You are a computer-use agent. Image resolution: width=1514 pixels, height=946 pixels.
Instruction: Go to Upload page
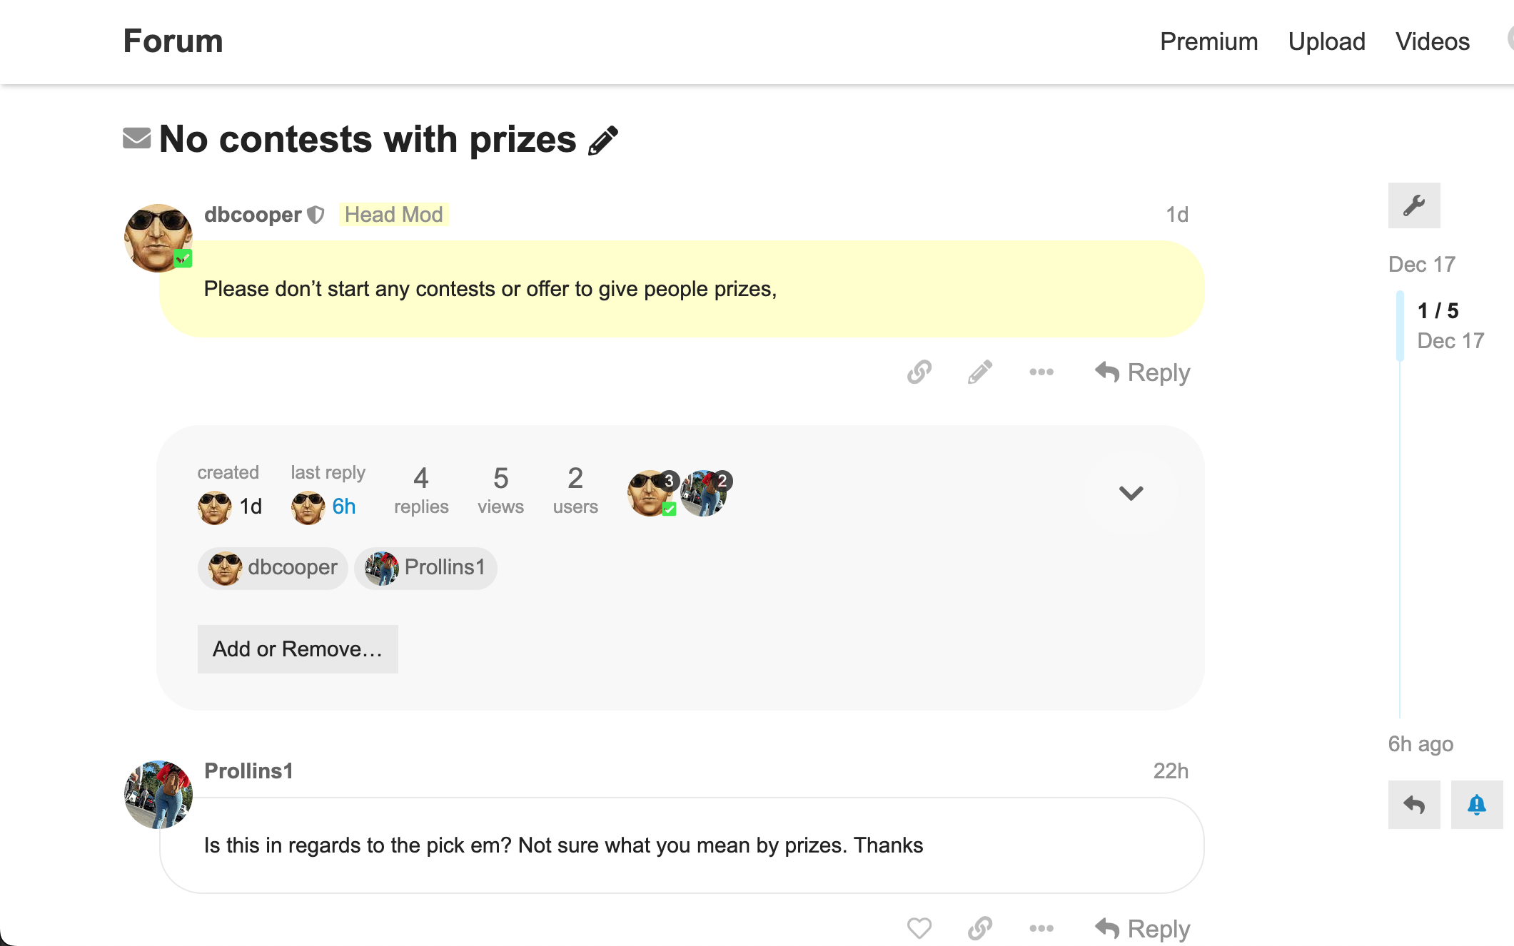[x=1326, y=41]
